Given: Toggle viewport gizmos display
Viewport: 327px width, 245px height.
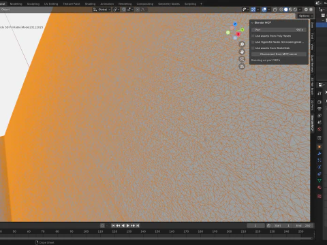Looking at the screenshot, I should coord(253,10).
